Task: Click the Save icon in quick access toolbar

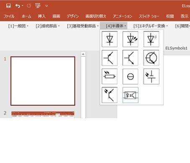Action: coord(8,6)
